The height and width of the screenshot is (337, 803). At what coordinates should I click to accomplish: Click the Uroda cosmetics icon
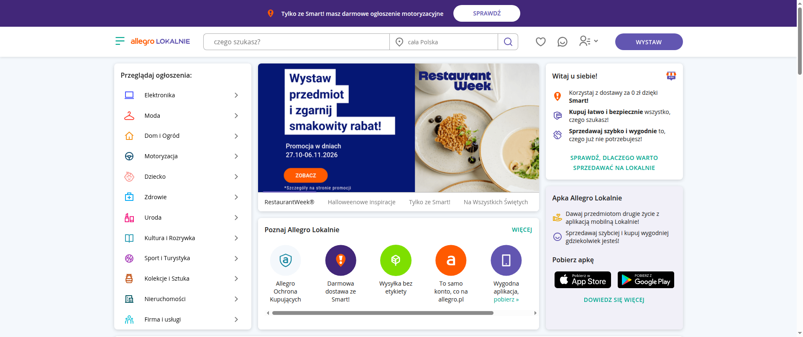click(129, 218)
